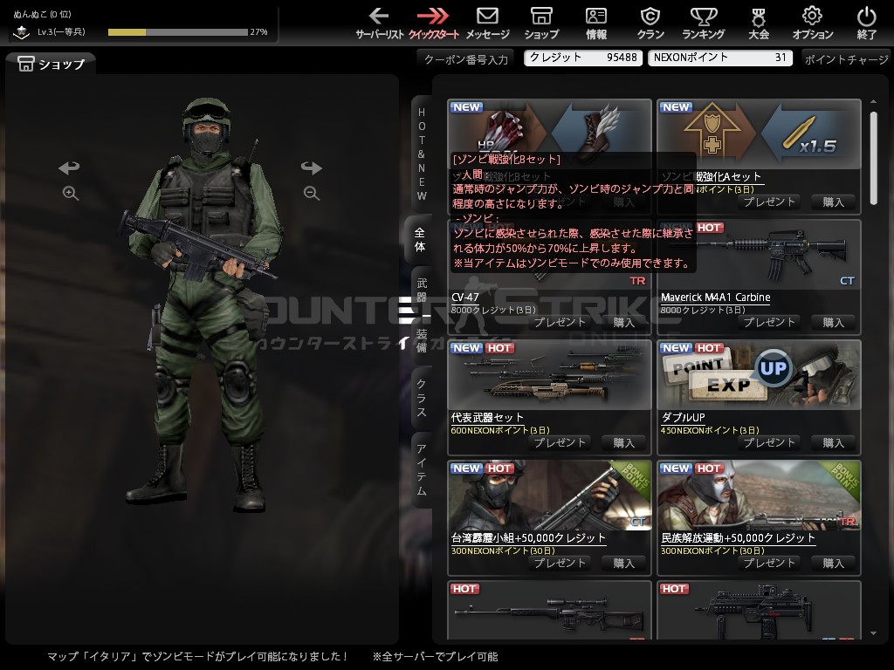Viewport: 894px width, 670px height.
Task: Gift the ゾンビ戦強化Aセット item
Action: click(768, 202)
